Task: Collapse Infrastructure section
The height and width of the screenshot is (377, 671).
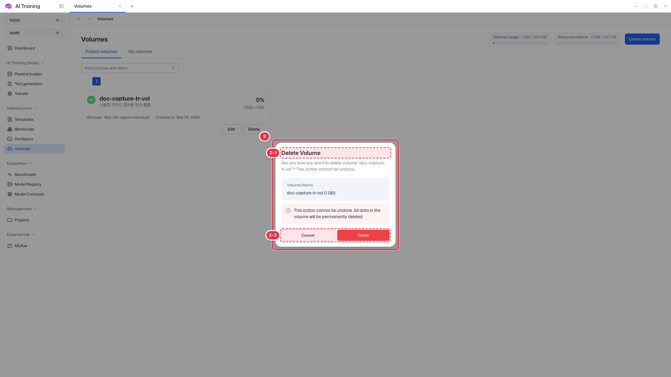Action: point(22,108)
